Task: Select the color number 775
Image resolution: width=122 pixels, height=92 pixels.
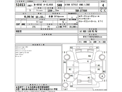Action: tap(34, 27)
